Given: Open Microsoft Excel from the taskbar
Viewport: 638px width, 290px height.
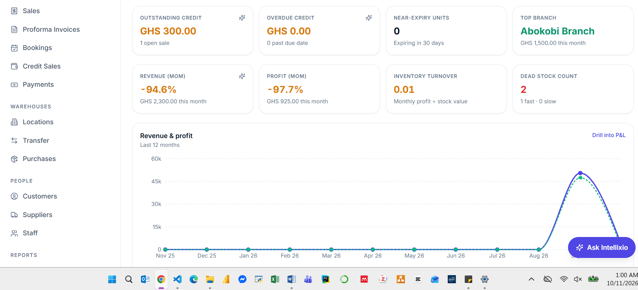Looking at the screenshot, I should [x=275, y=279].
